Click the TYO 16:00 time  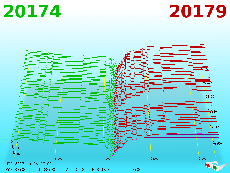point(131,170)
